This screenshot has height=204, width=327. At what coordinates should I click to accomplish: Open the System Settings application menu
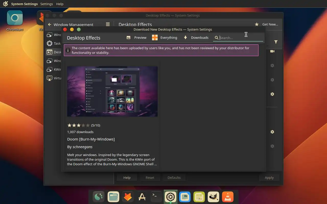pyautogui.click(x=25, y=4)
